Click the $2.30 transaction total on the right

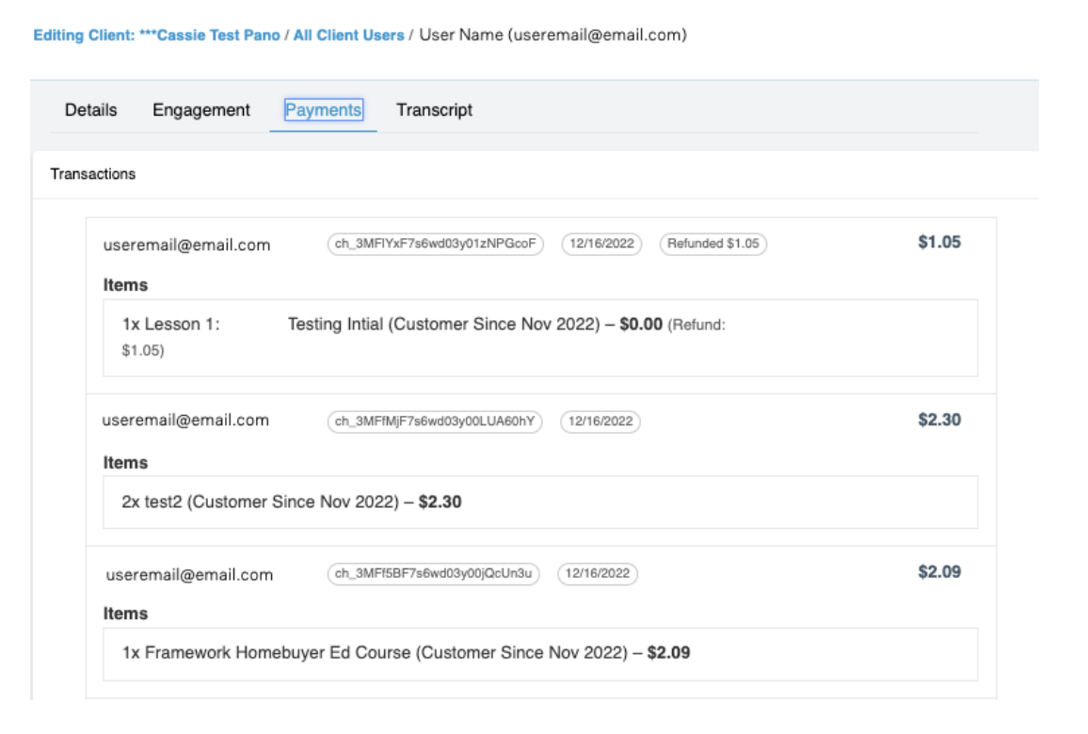938,421
